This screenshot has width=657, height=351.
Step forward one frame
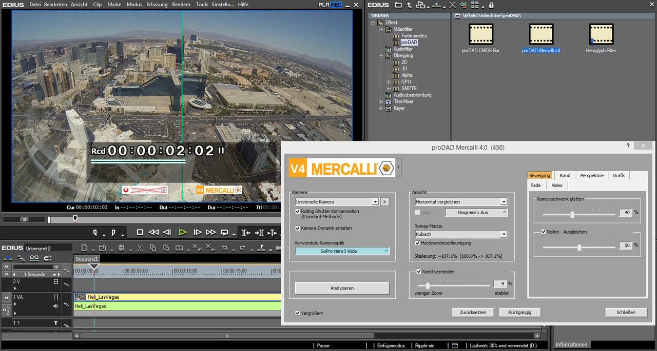click(x=197, y=232)
